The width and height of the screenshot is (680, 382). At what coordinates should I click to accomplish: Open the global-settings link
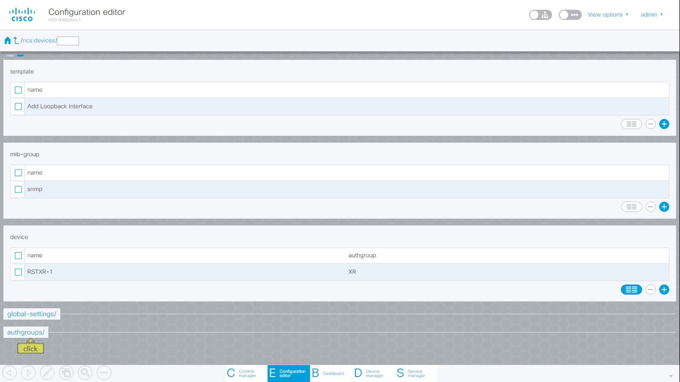click(31, 314)
